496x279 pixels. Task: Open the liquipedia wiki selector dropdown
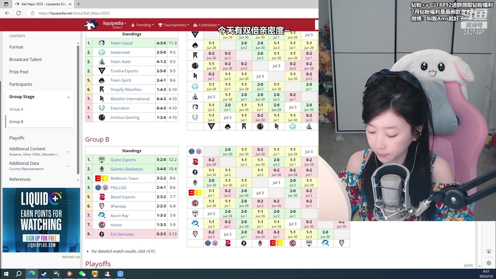[x=114, y=25]
